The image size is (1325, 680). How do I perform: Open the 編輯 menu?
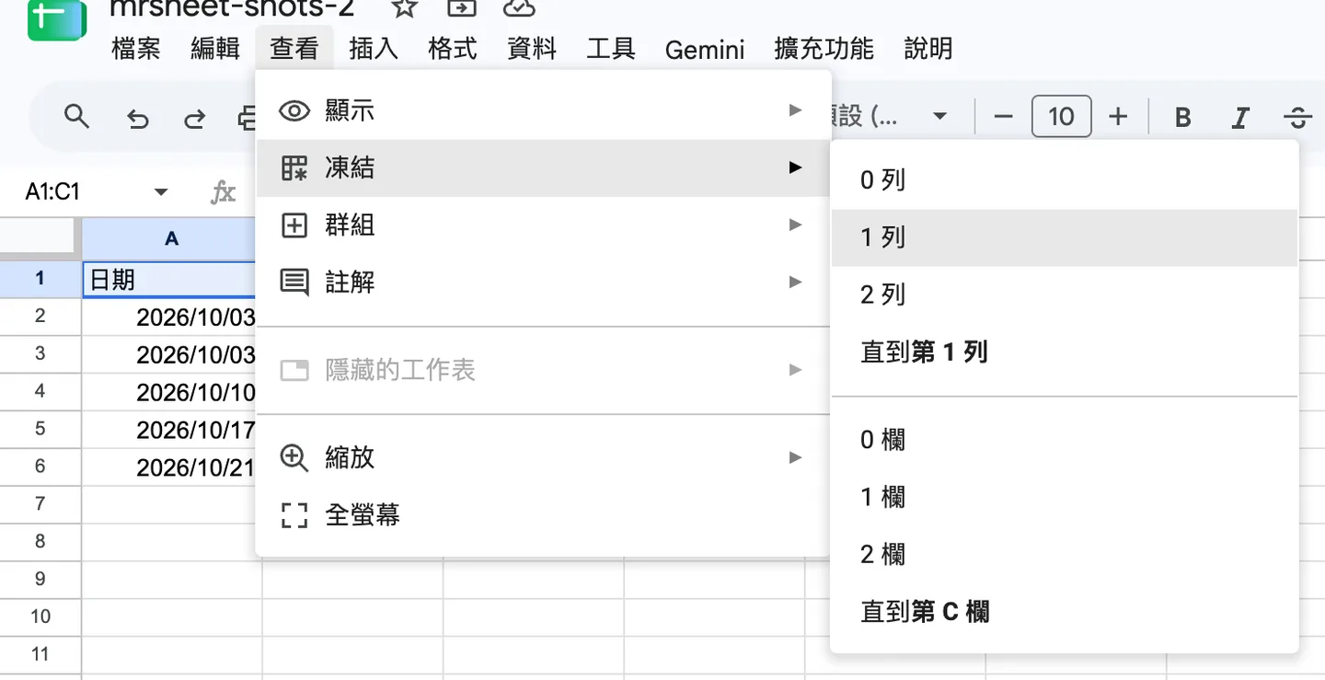coord(215,49)
